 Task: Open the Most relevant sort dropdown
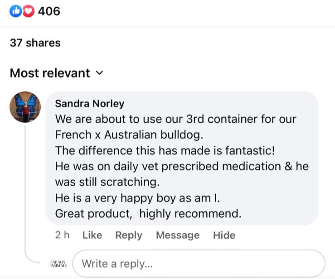pos(50,73)
